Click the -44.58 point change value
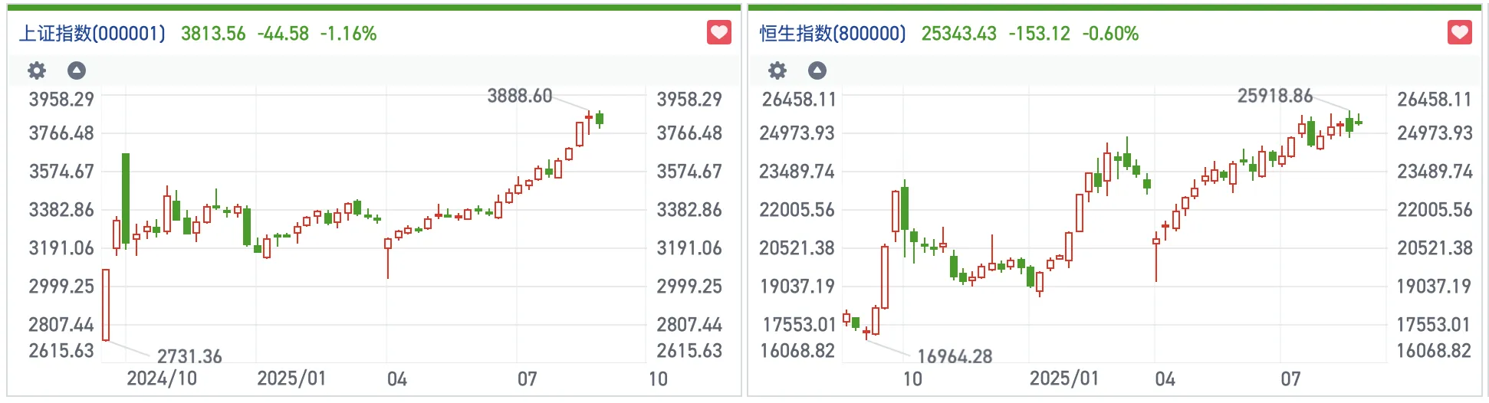 click(x=283, y=34)
